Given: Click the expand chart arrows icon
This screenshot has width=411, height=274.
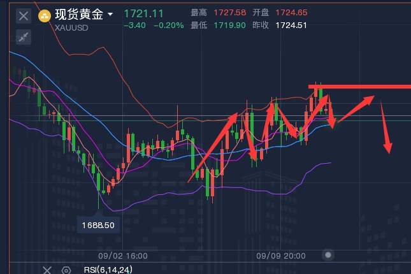Looking at the screenshot, I should [x=24, y=37].
